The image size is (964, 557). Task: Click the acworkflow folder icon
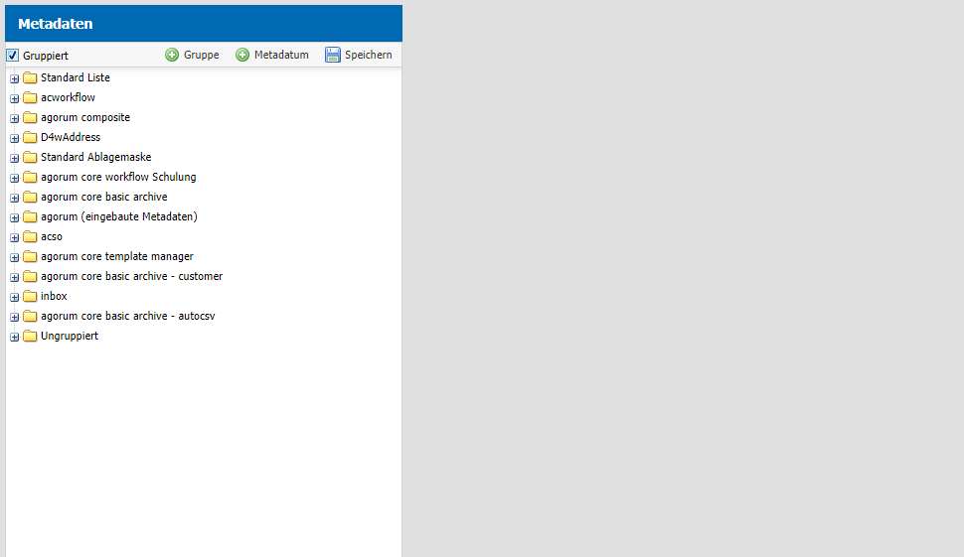point(30,97)
